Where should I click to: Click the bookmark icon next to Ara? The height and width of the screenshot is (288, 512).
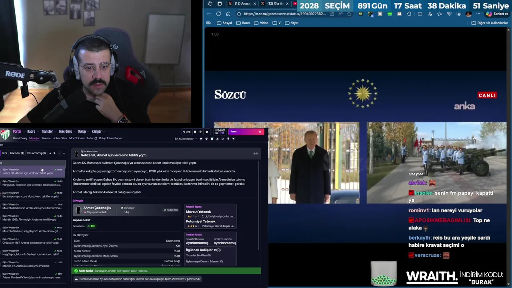[195, 132]
